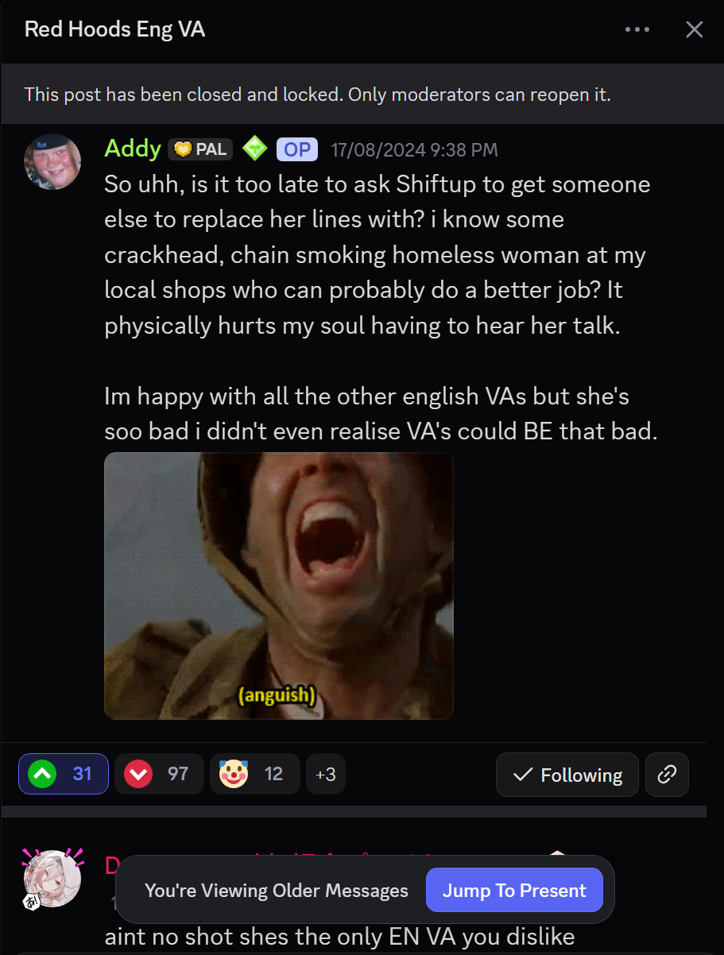This screenshot has height=955, width=724.
Task: Open the three-dot post options menu
Action: (x=637, y=30)
